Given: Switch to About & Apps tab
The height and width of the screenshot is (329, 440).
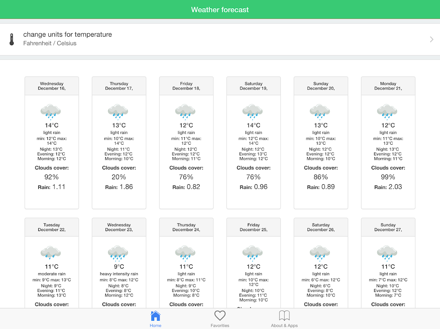Looking at the screenshot, I should [284, 319].
